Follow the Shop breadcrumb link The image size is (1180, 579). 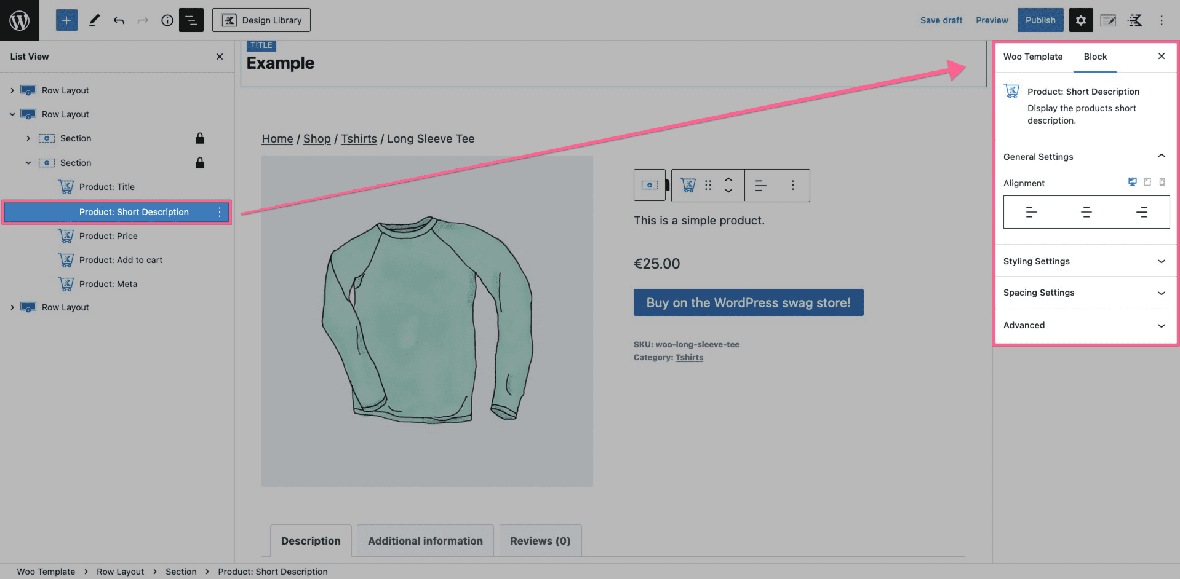[x=317, y=139]
